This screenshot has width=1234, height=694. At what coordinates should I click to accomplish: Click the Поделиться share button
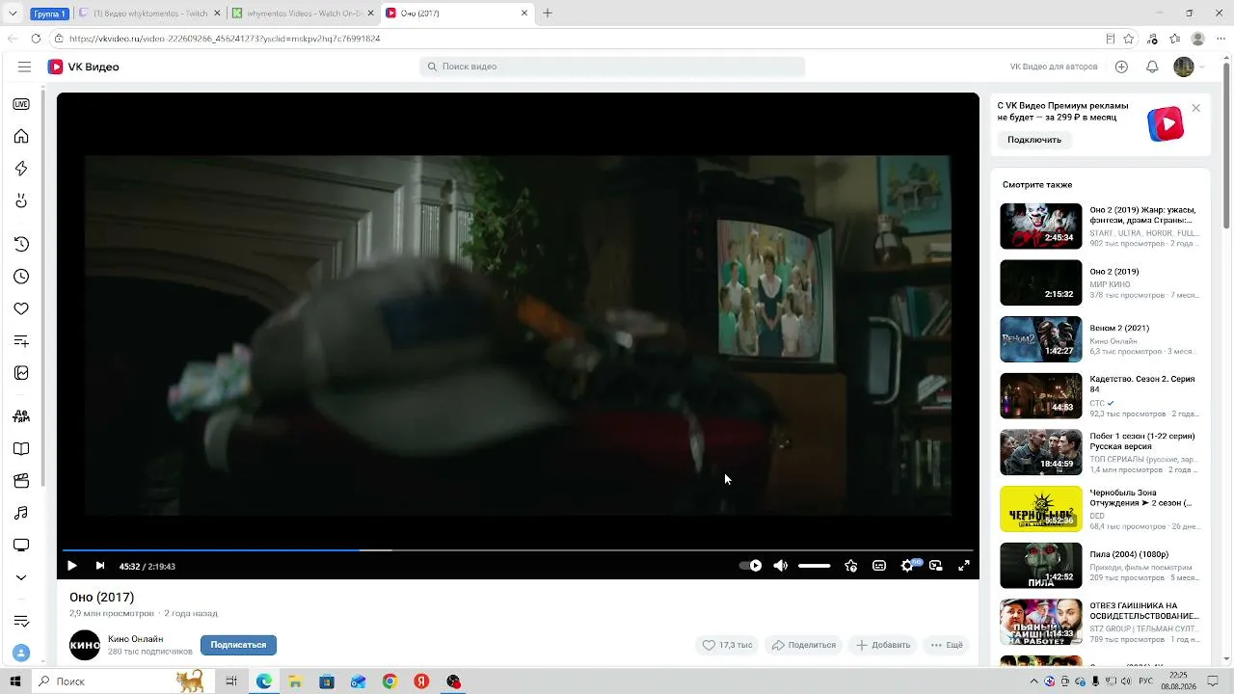[804, 645]
